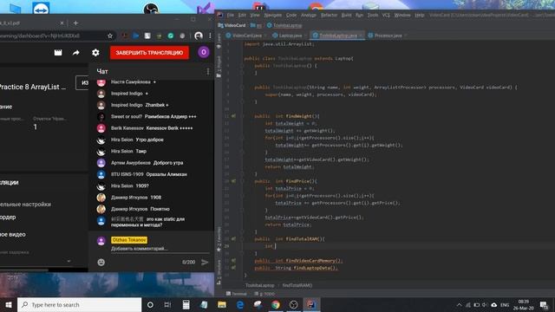Bookmark the page with the star icon
This screenshot has height=312, width=555.
(110, 36)
